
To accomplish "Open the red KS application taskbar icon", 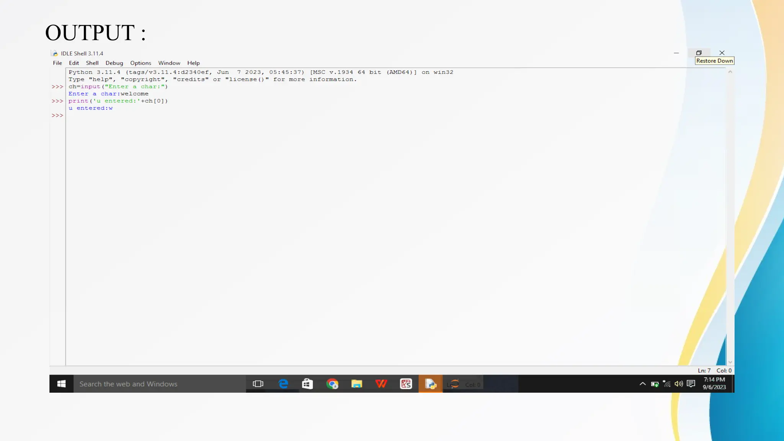I will pos(406,384).
